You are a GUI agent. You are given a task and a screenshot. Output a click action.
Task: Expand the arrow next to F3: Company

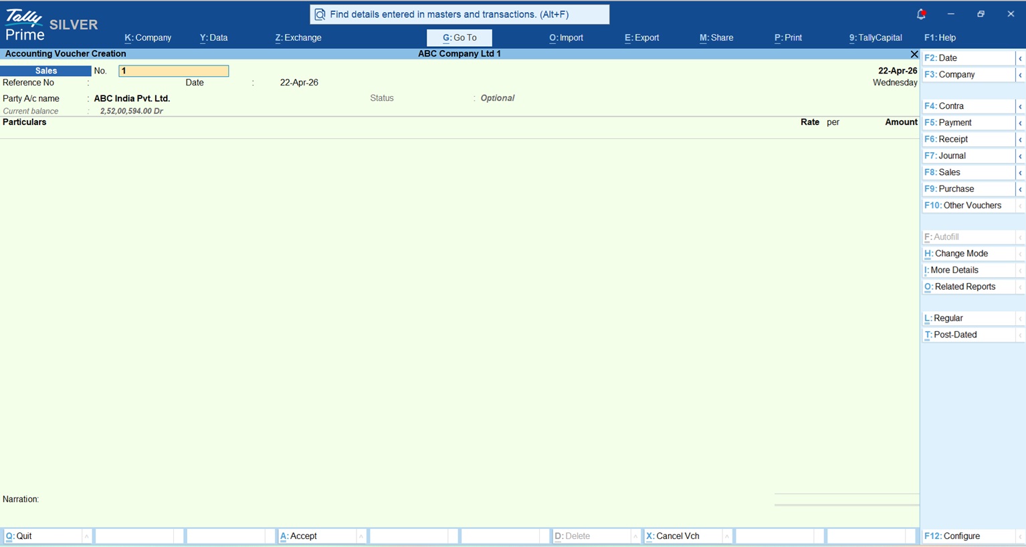click(x=1021, y=75)
